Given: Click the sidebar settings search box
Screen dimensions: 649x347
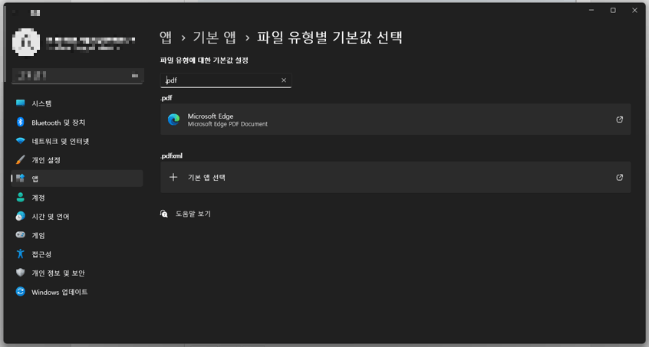Looking at the screenshot, I should coord(77,76).
